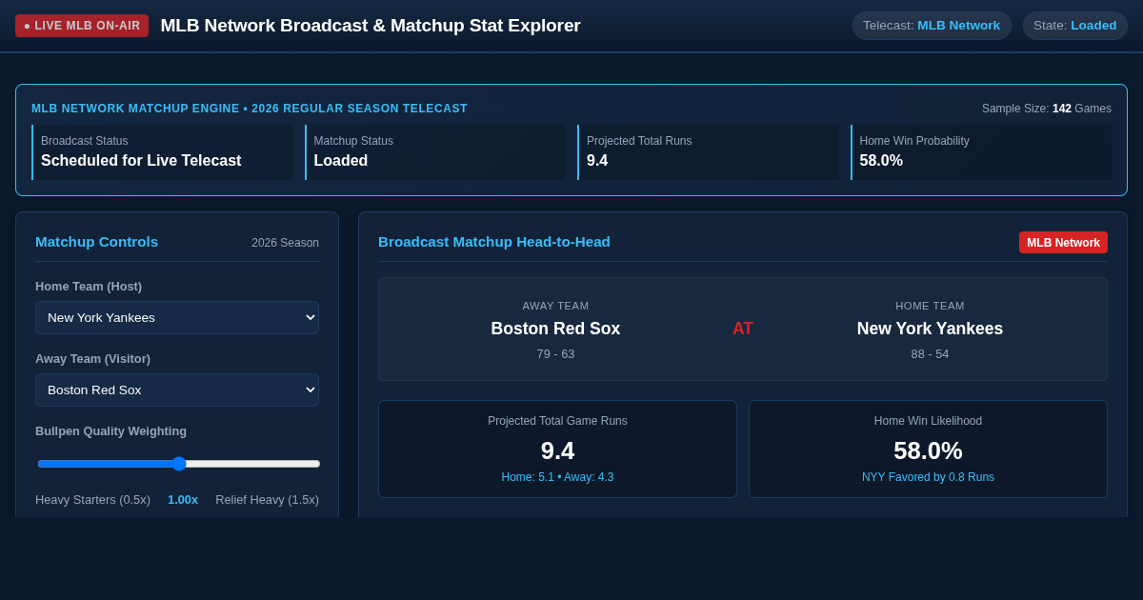Click the Boston Red Sox away team name

point(555,329)
